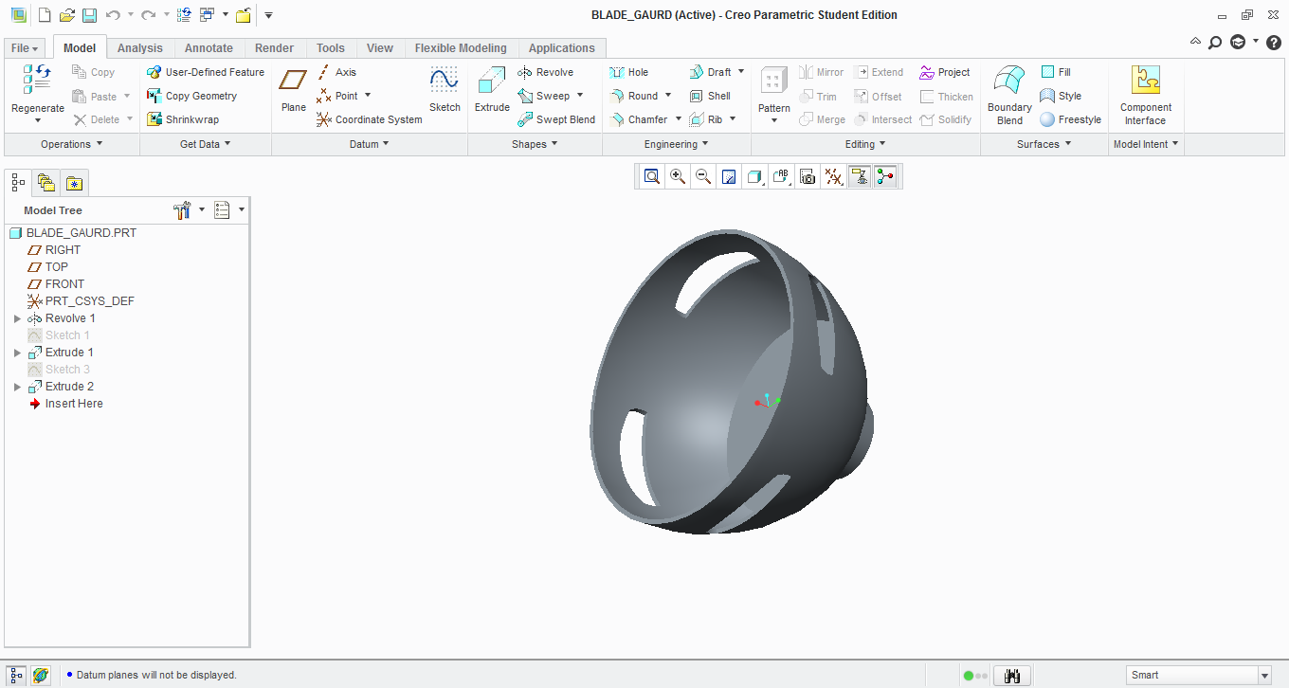Create a datum Axis

click(336, 72)
